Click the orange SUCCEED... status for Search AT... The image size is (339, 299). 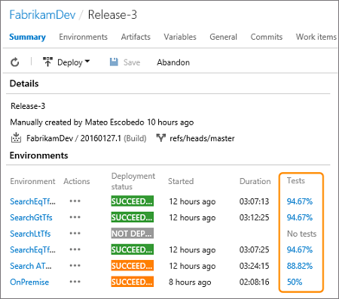(133, 266)
